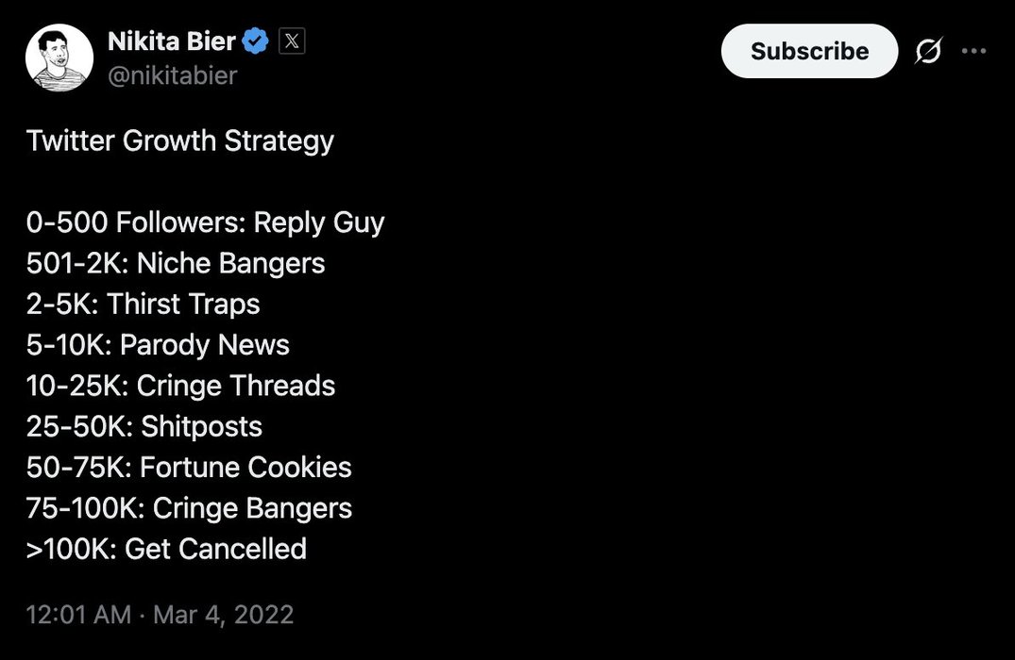Click the "10-25K: Cringe Threads" line
This screenshot has height=660, width=1015.
(180, 386)
